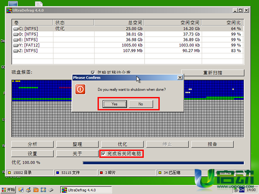Image resolution: width=259 pixels, height=194 pixels.
Task: Click the 14:00 clock in tray
Action: 251,190
